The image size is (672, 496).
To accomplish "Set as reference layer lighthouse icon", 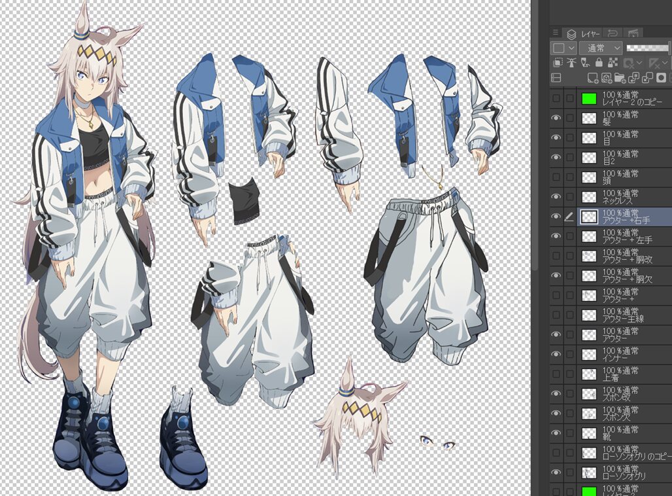I will pos(571,63).
